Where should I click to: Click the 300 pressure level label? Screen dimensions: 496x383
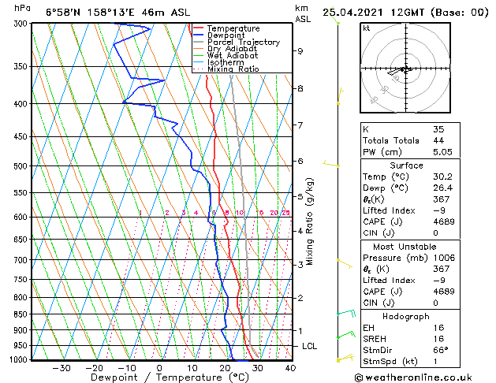point(22,24)
